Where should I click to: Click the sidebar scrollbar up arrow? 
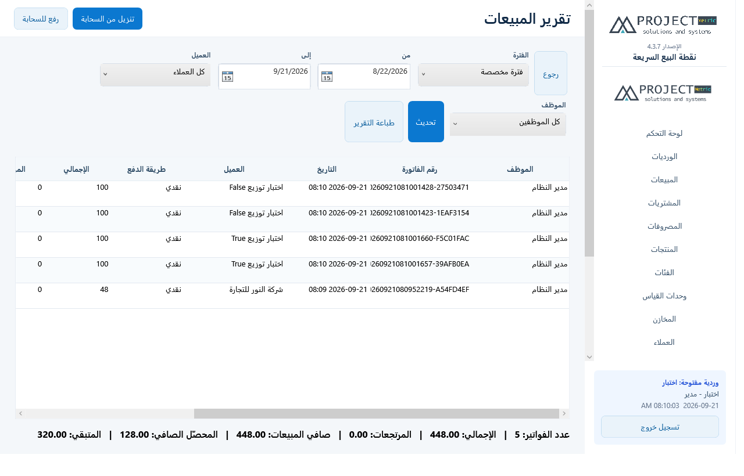click(589, 5)
